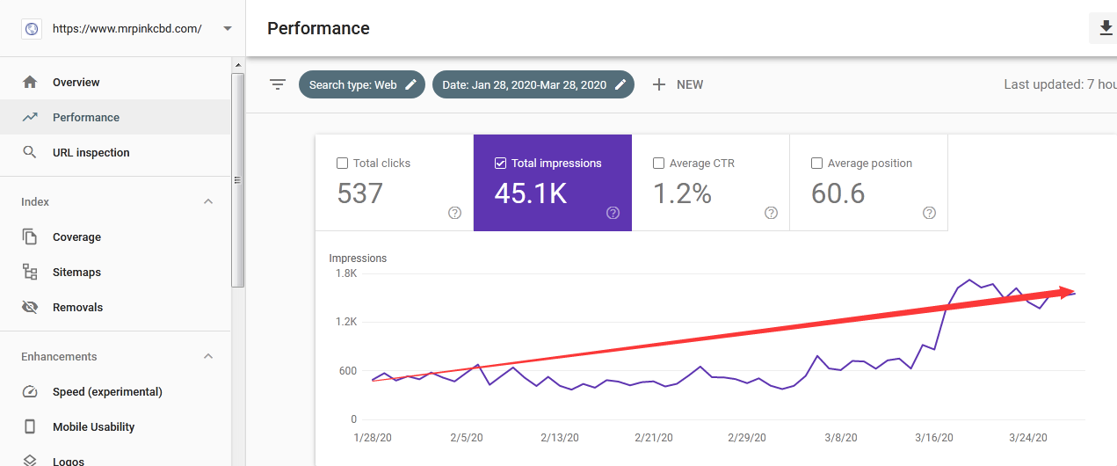Click the Performance page heading
Image resolution: width=1117 pixels, height=466 pixels.
point(318,28)
